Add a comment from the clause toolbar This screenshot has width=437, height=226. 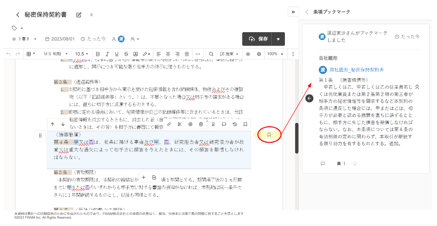click(224, 124)
